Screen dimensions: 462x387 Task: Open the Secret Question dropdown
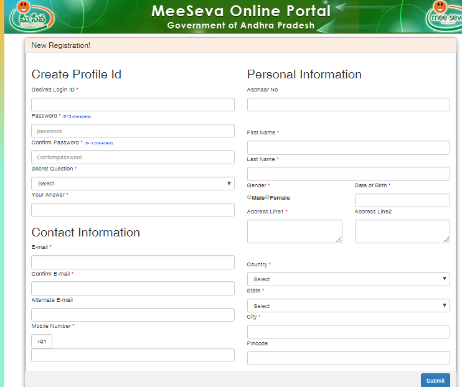tap(133, 184)
